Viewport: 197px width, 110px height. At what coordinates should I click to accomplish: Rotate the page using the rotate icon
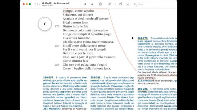click(121, 4)
